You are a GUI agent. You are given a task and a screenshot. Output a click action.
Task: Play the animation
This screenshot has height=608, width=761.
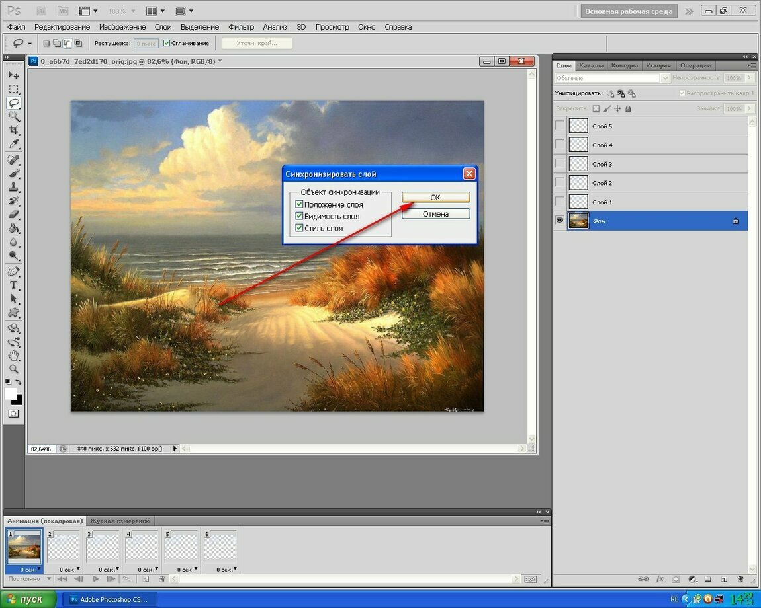coord(96,579)
